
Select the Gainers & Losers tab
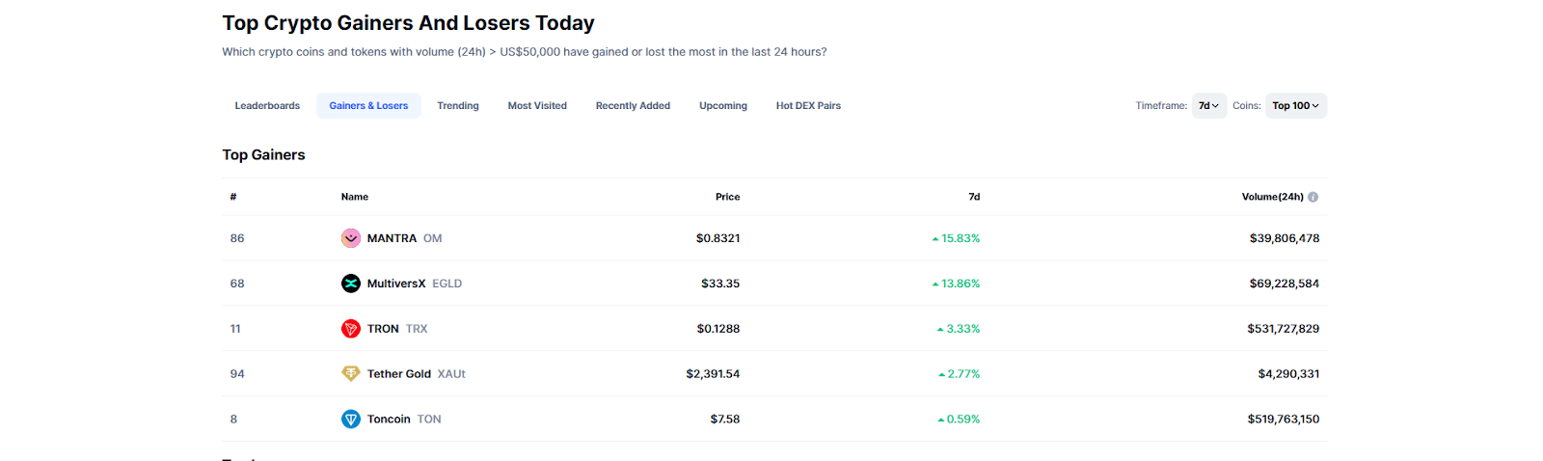[368, 106]
